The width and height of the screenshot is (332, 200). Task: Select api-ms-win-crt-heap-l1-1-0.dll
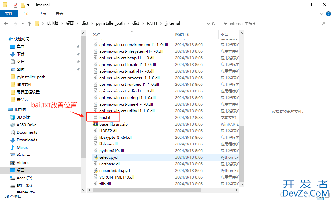tap(126, 58)
